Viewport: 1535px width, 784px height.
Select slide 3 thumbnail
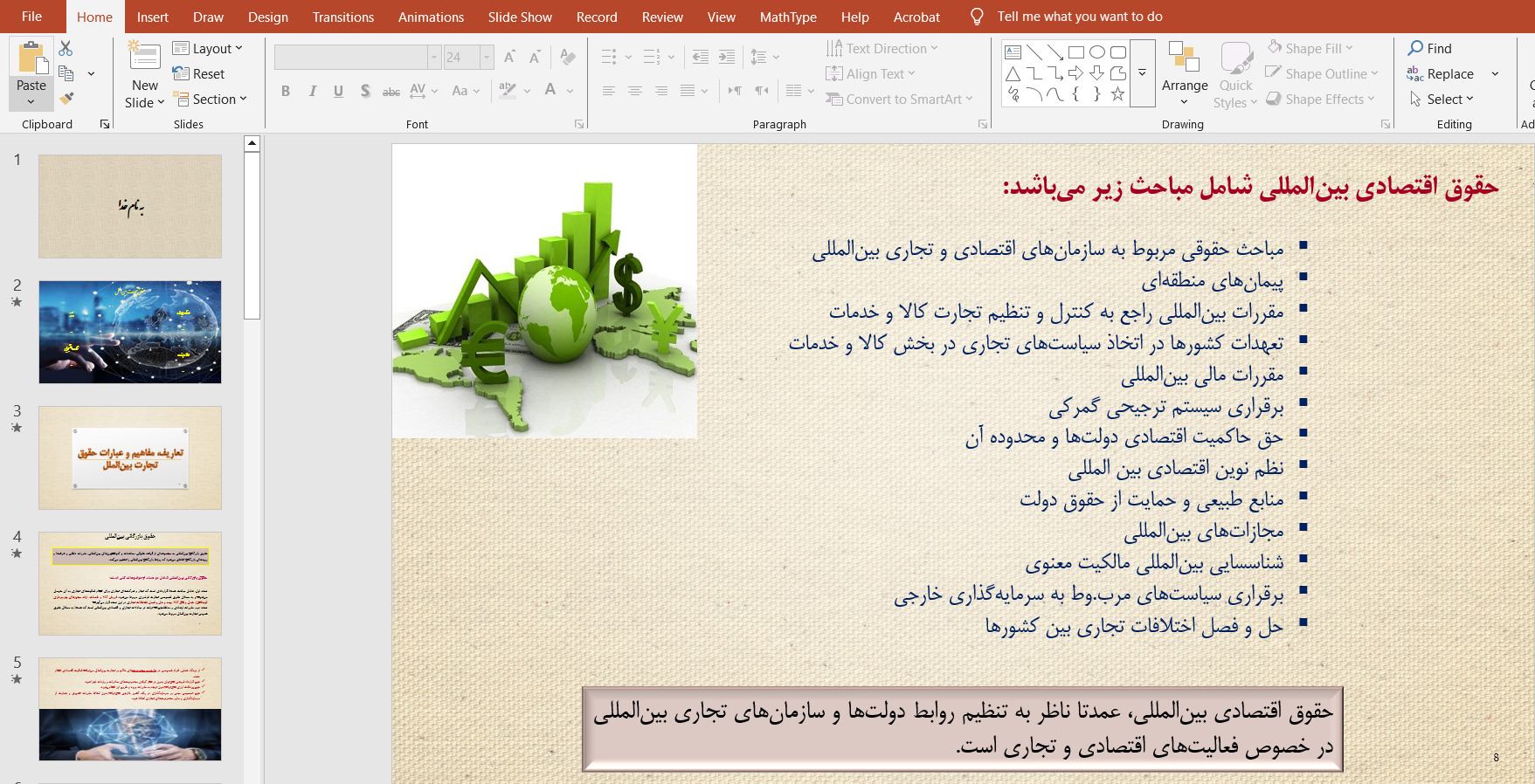130,457
